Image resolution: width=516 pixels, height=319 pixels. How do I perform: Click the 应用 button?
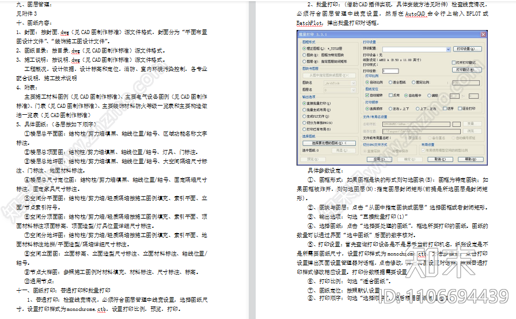379,159
